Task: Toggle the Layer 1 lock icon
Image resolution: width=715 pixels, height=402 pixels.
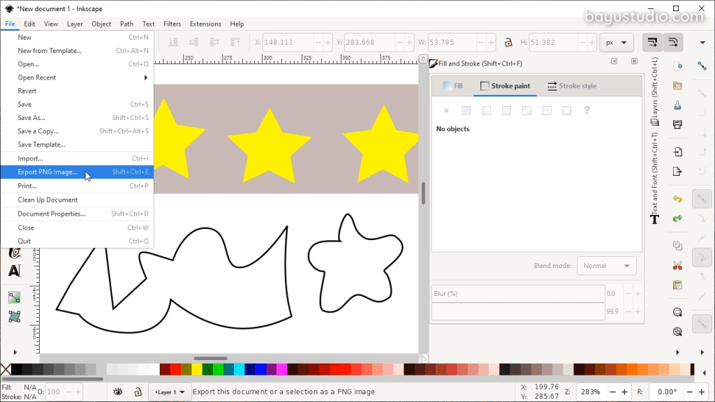Action: click(x=138, y=392)
